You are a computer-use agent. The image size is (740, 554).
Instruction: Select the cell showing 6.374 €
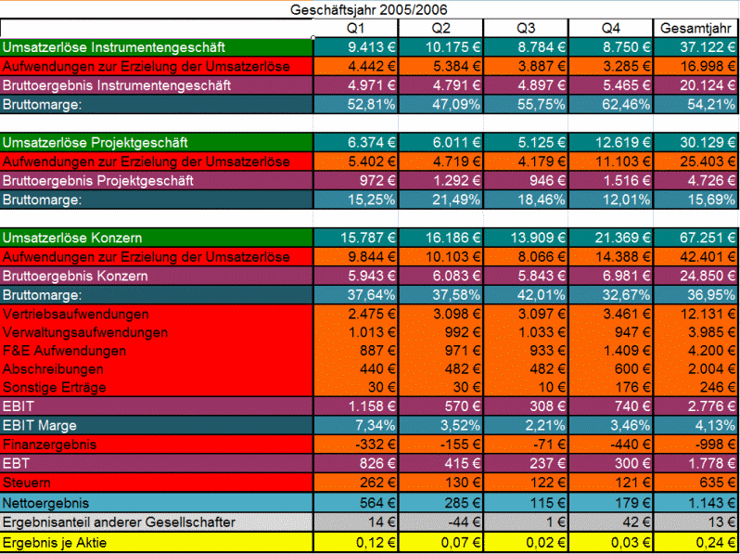[356, 143]
